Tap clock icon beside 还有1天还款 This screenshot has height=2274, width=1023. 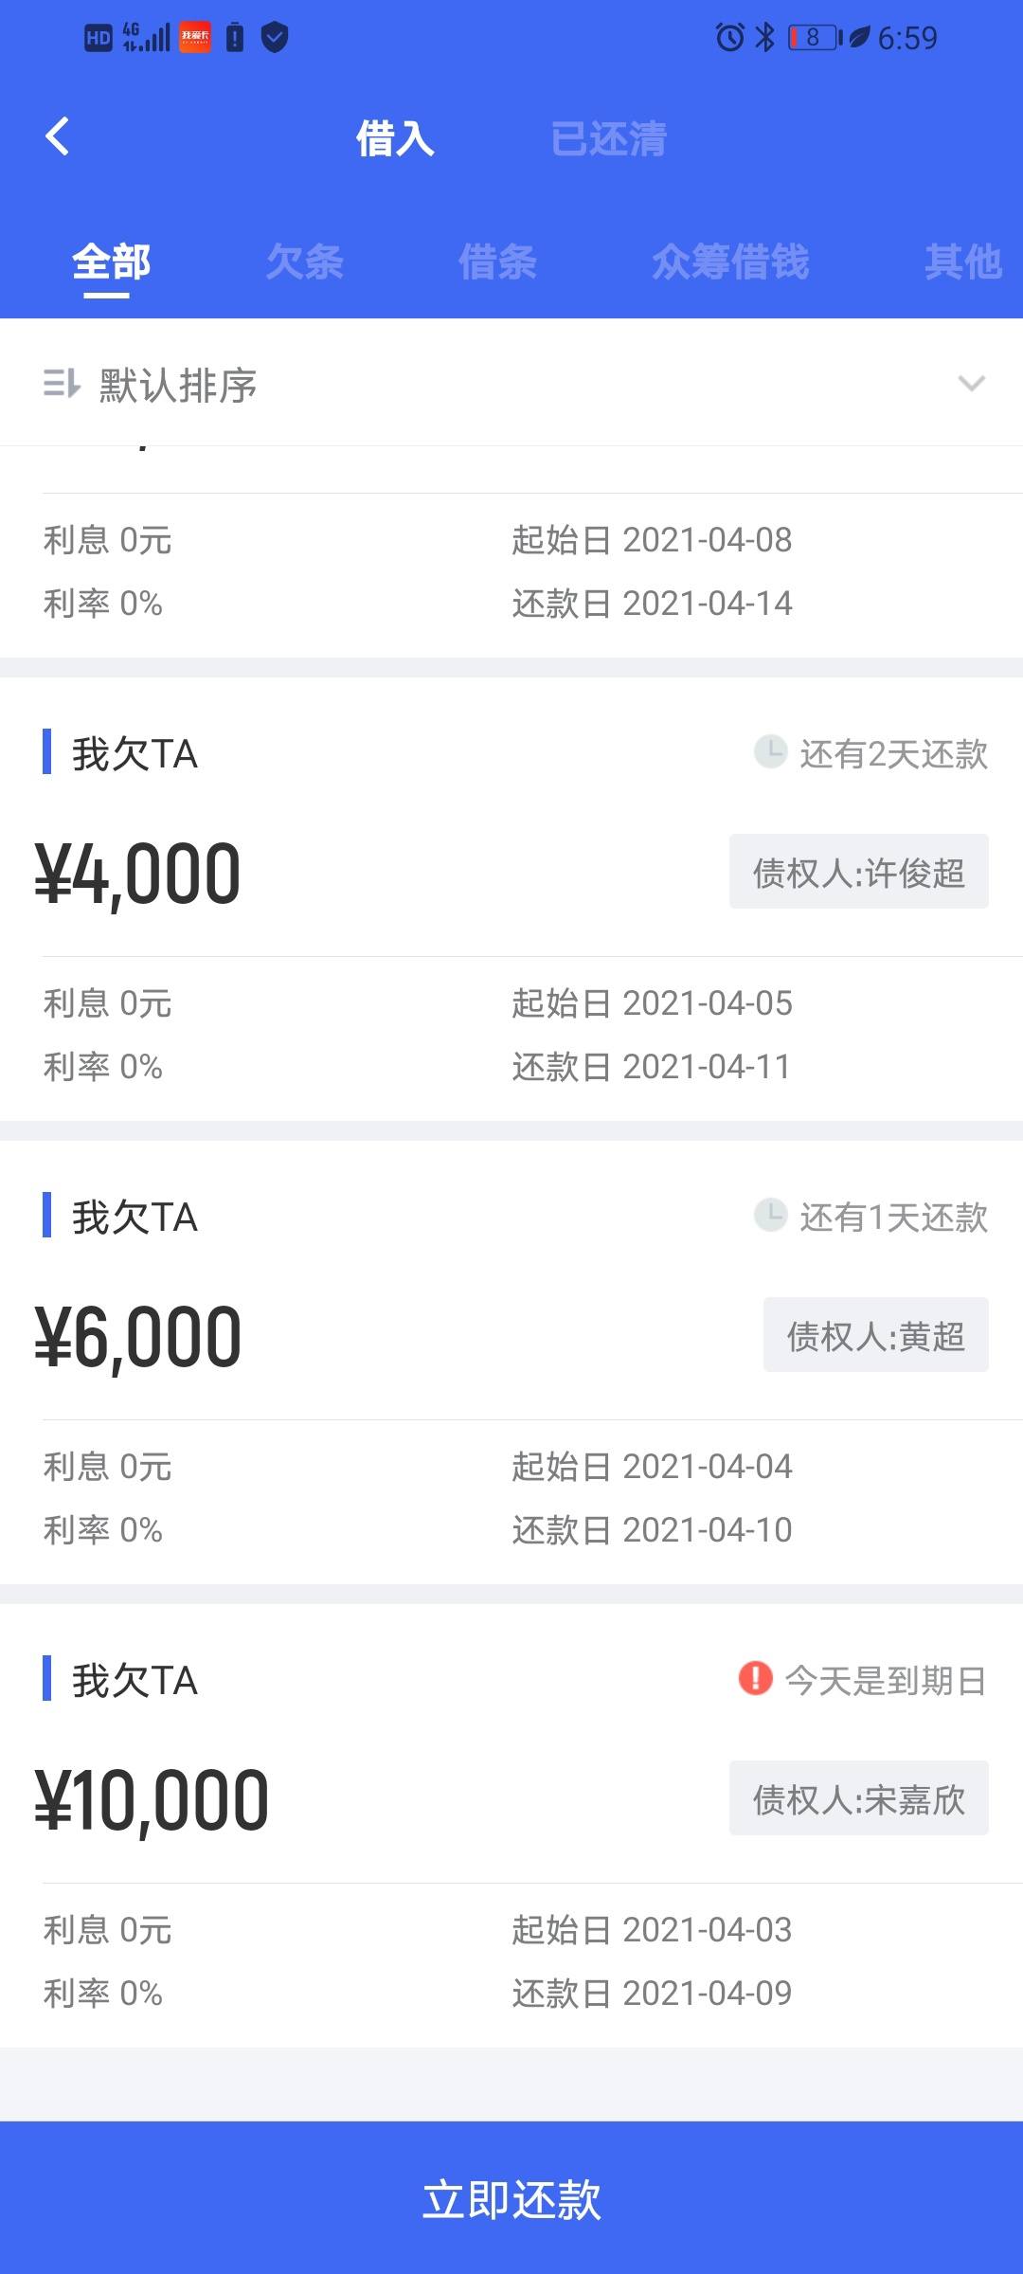[x=770, y=1216]
